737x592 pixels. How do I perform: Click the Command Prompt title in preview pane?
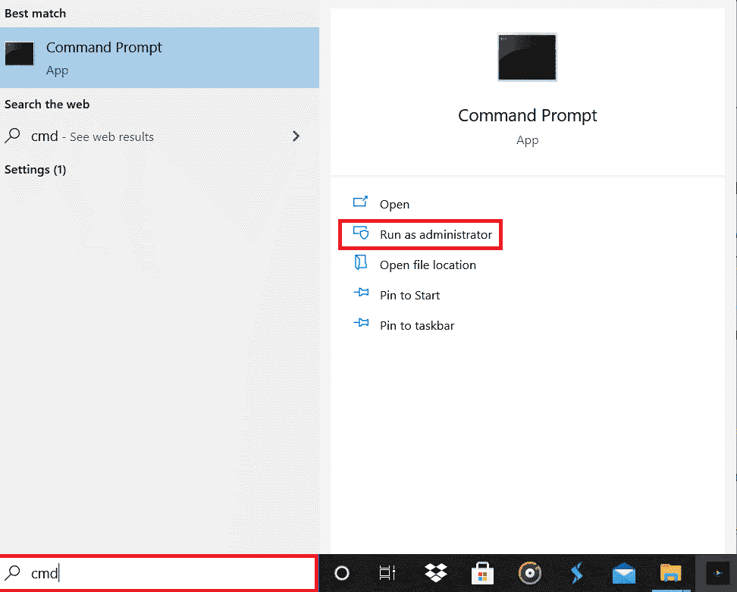click(528, 115)
